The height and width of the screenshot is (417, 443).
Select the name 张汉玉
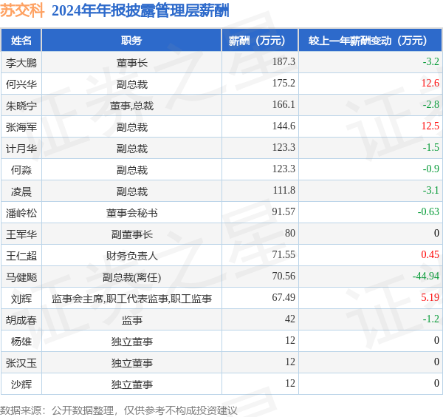(x=21, y=363)
